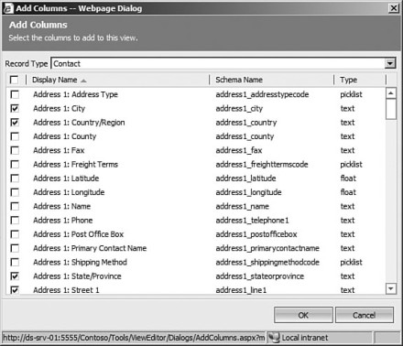Click the vertical scrollbar thumb
This screenshot has height=346, width=403.
click(391, 109)
